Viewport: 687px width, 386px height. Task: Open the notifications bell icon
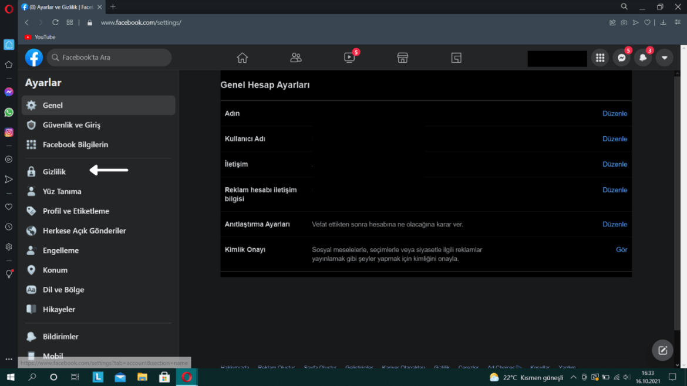pyautogui.click(x=643, y=58)
